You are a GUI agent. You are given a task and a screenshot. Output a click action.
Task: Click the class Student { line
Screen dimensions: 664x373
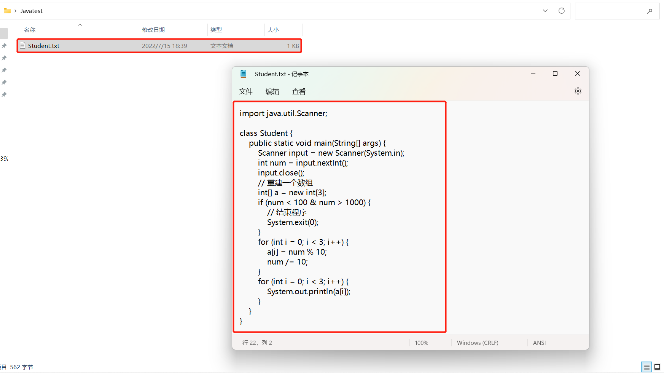266,133
